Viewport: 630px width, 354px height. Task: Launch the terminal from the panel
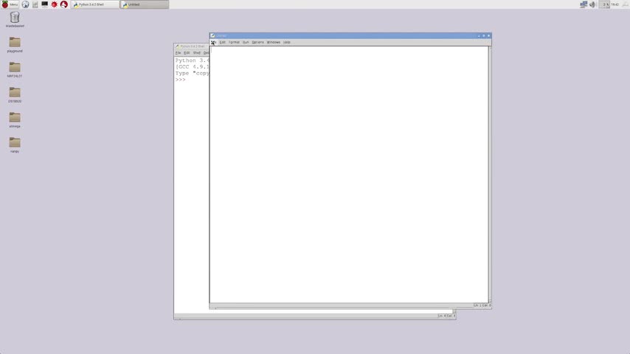click(x=44, y=4)
